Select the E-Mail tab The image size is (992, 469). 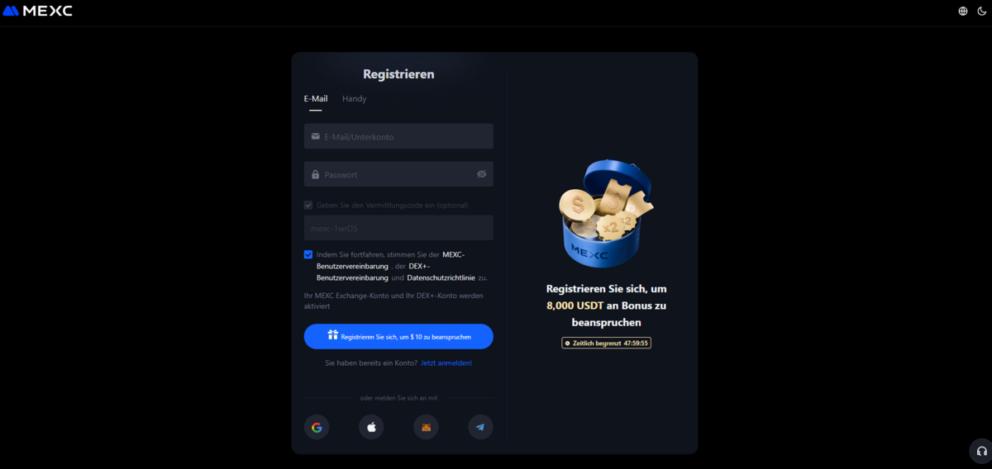click(x=316, y=98)
